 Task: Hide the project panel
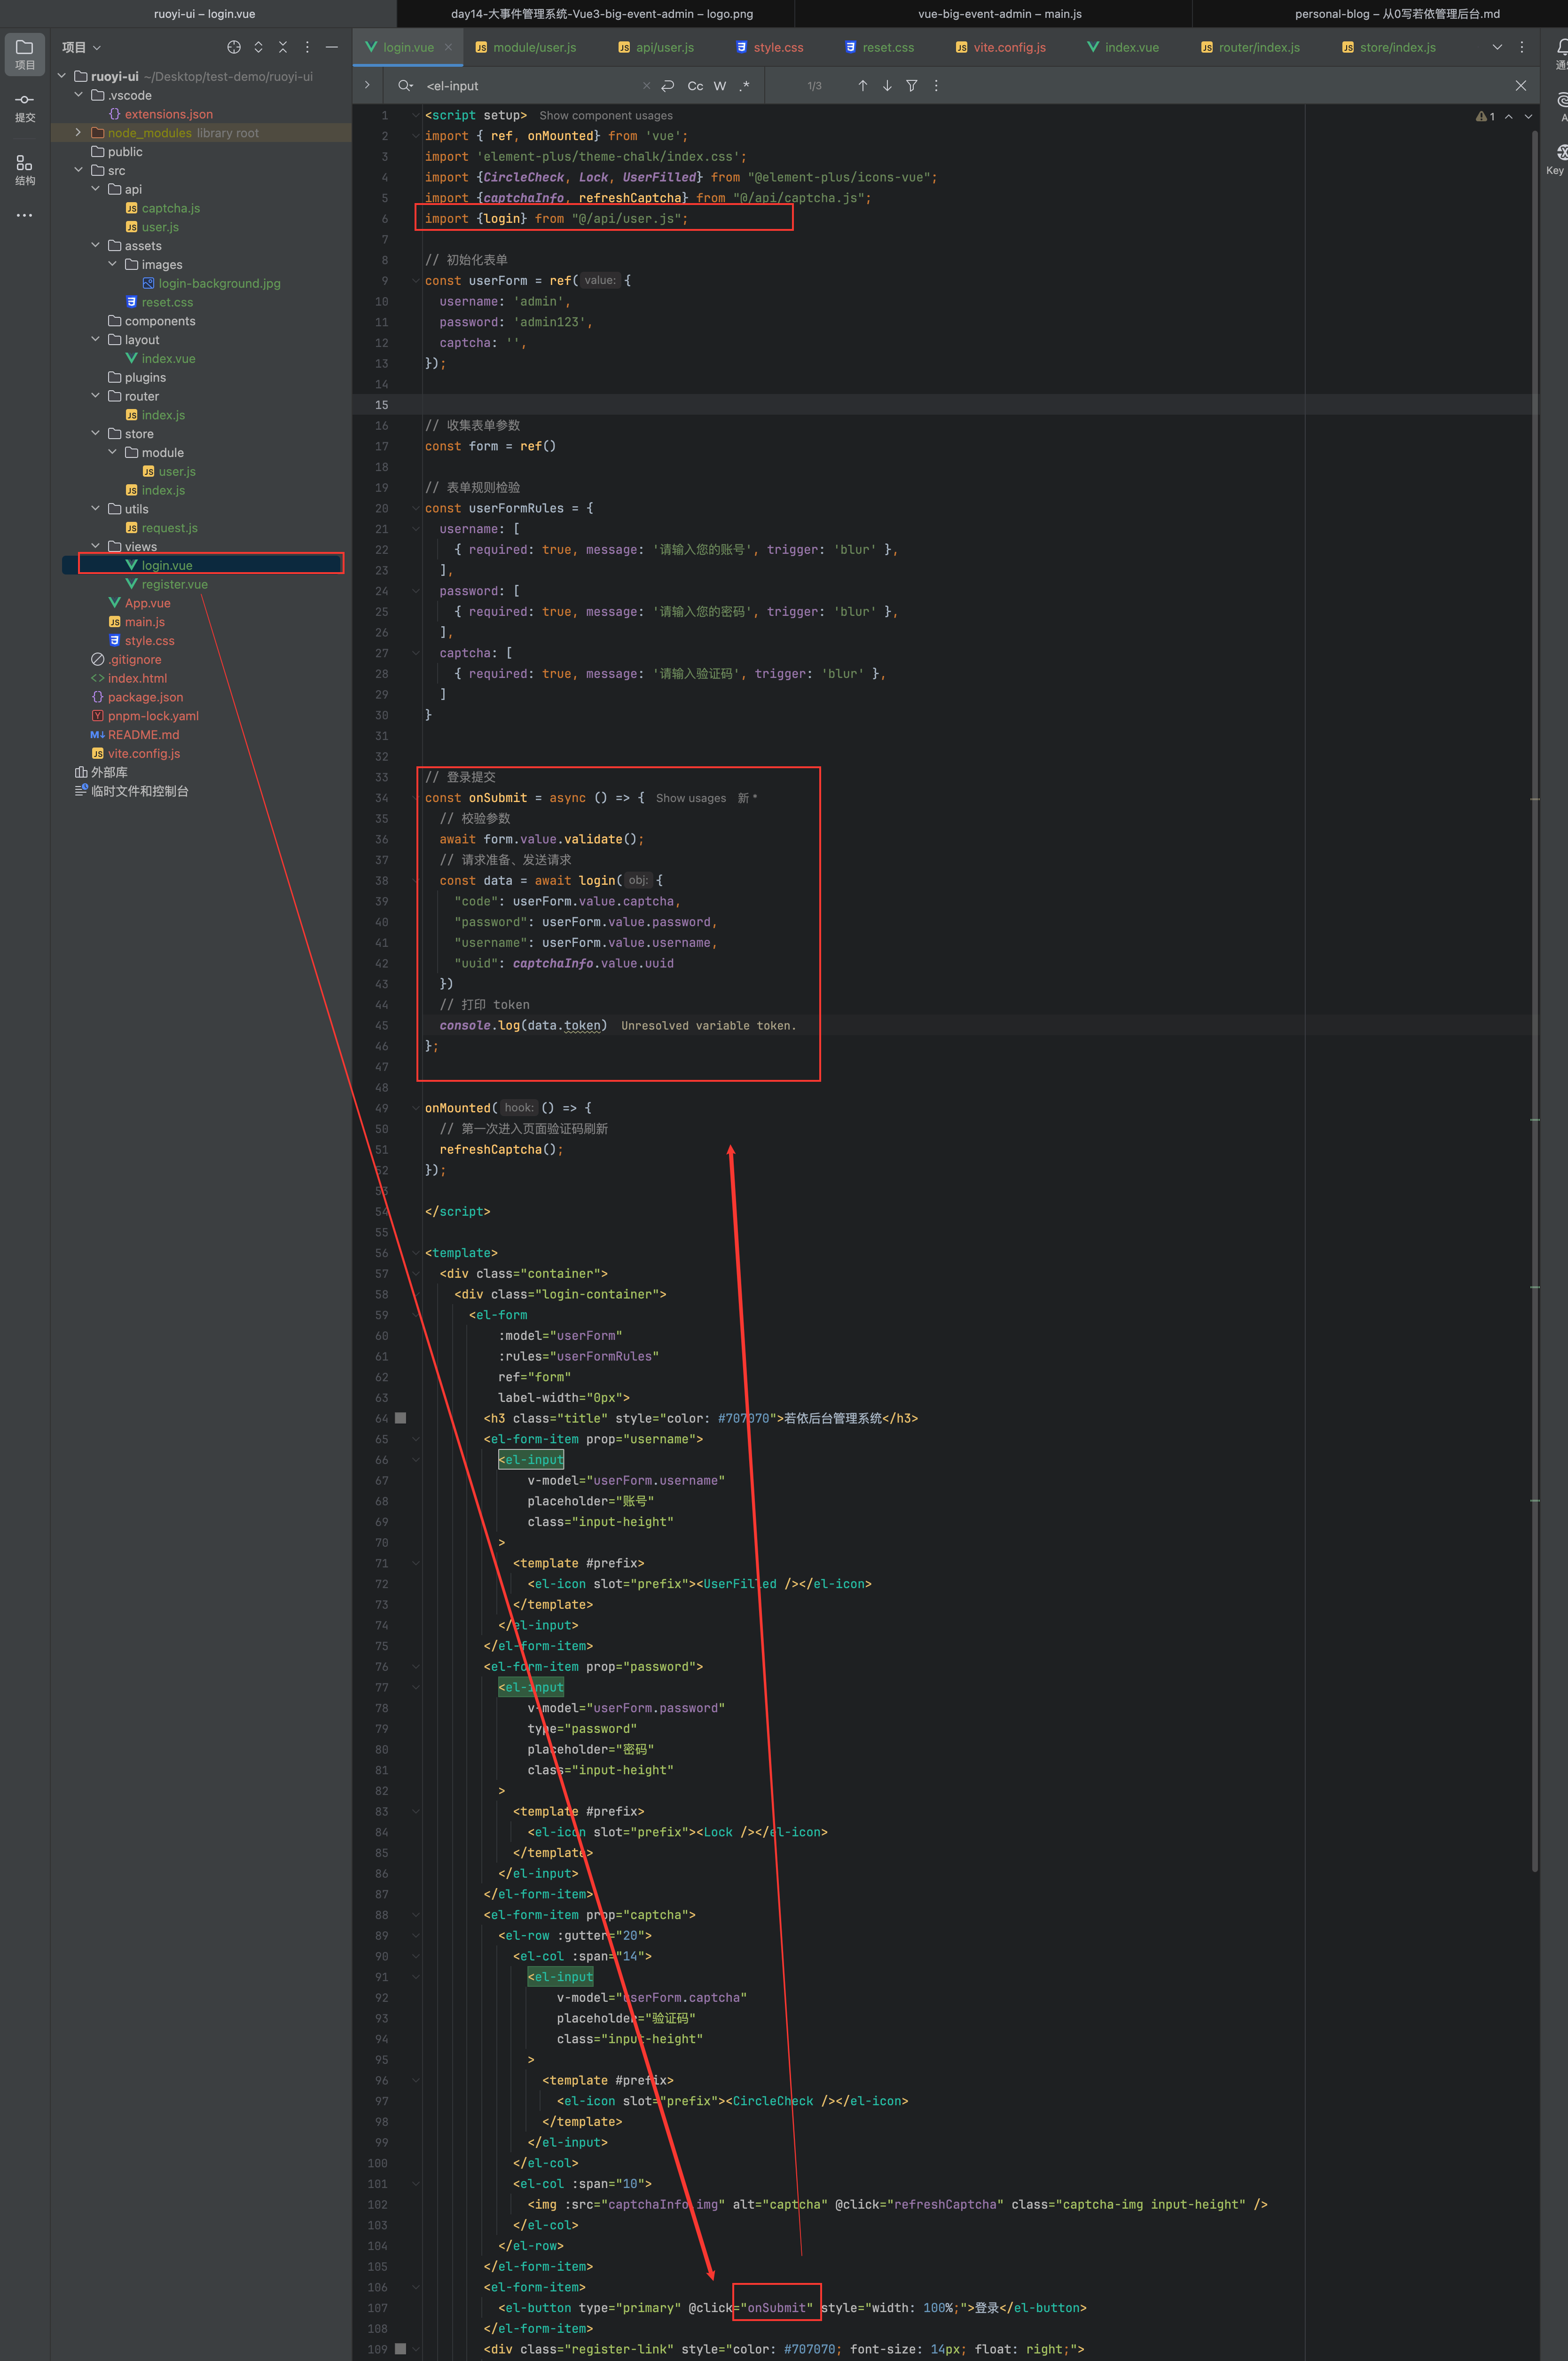332,47
